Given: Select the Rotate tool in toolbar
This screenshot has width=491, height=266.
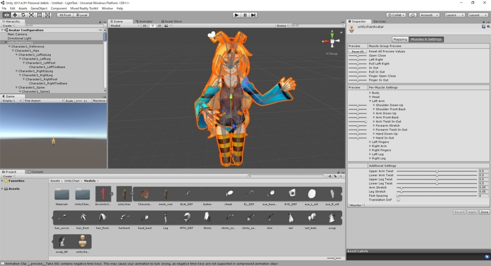Looking at the screenshot, I should coord(23,15).
